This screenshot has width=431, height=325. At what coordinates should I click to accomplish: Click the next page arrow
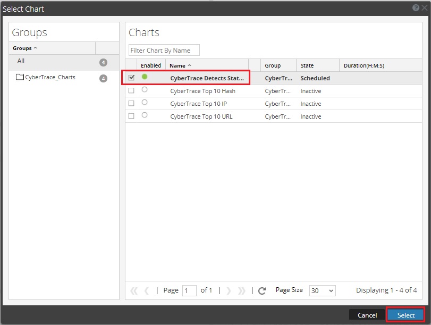pos(227,290)
